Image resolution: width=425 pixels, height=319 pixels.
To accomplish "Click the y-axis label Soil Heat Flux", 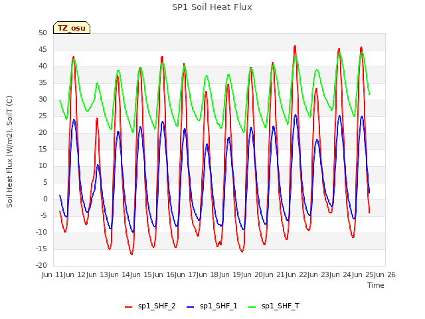I will [9, 152].
